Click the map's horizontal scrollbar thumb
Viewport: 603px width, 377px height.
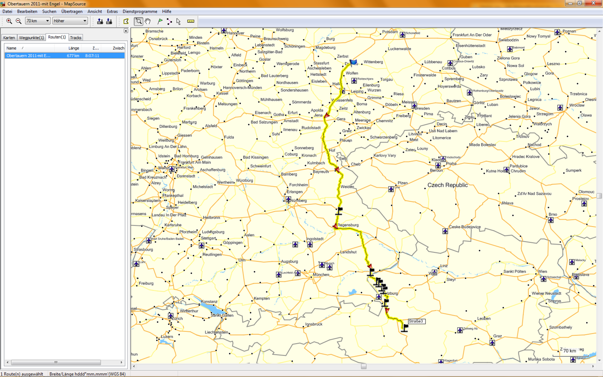point(364,366)
